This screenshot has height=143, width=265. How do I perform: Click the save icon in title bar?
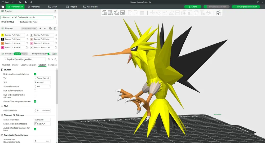(20, 2)
